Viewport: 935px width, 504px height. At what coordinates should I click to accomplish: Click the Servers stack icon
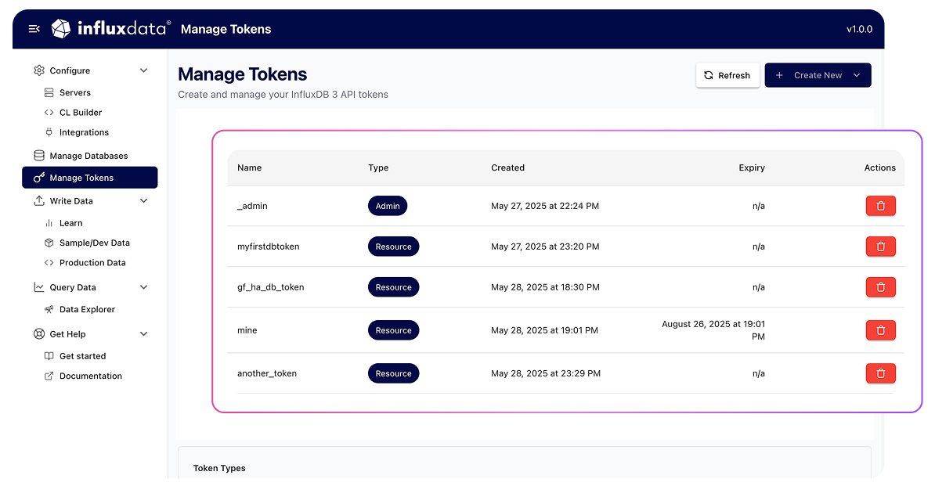click(x=49, y=92)
